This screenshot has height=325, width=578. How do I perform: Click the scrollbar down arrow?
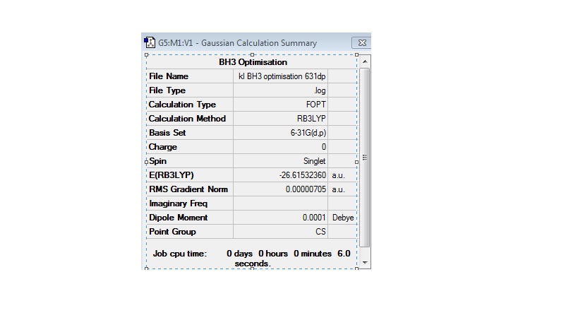point(365,263)
